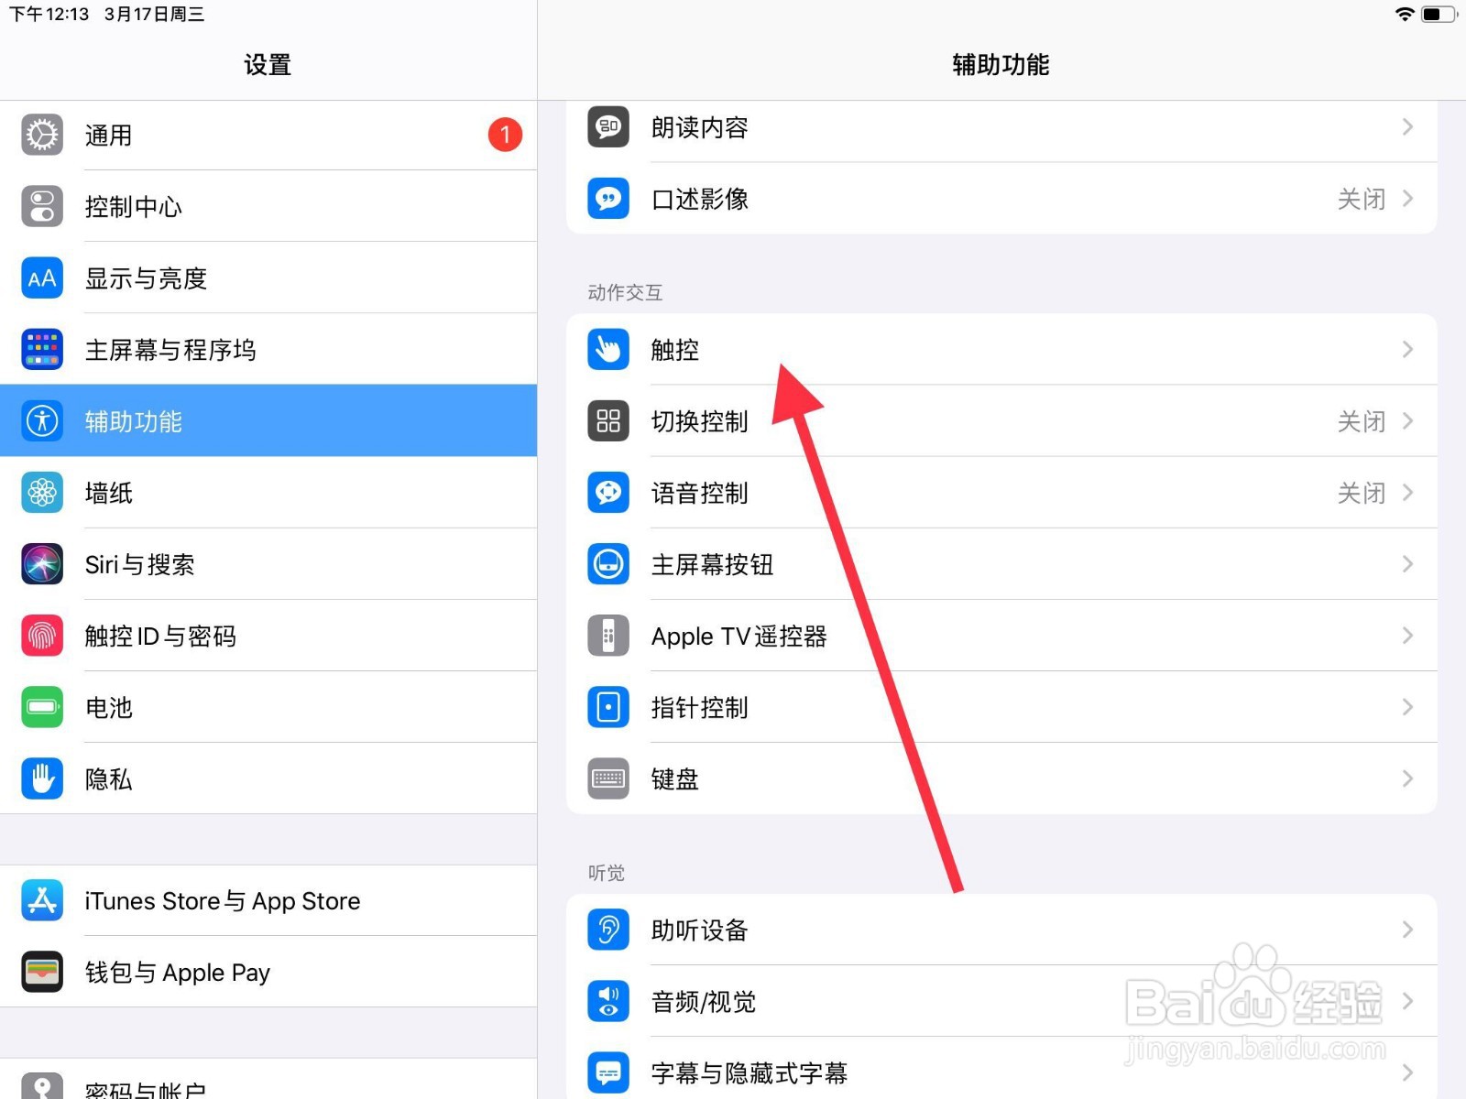Screen dimensions: 1466x1099
Task: Tap the Wallet icon
Action: tap(42, 972)
